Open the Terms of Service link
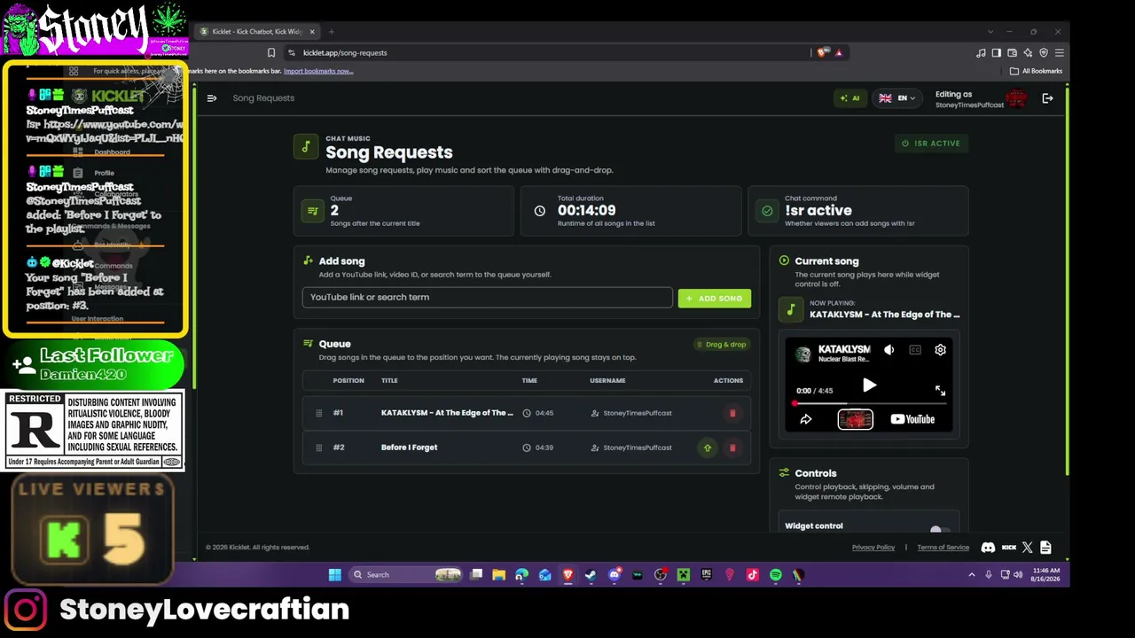The image size is (1135, 638). click(943, 548)
